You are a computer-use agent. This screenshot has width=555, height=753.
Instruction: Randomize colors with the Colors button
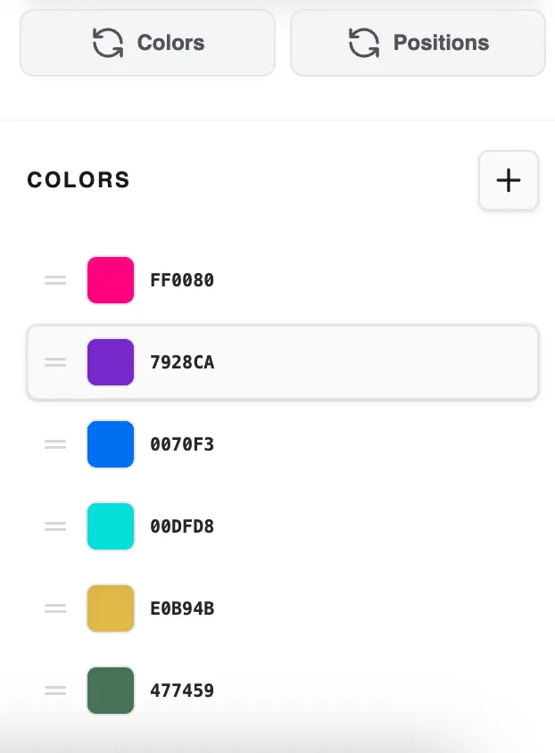point(147,43)
